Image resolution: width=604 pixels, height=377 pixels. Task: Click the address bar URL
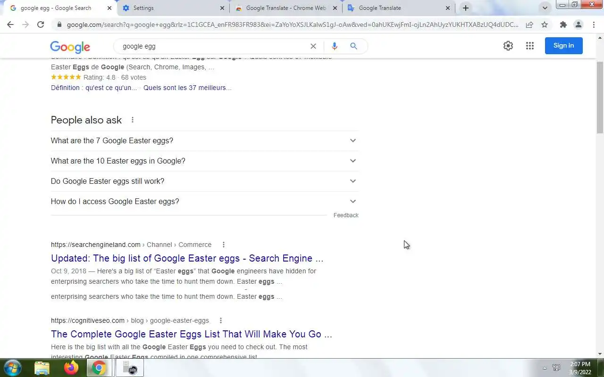coord(292,25)
